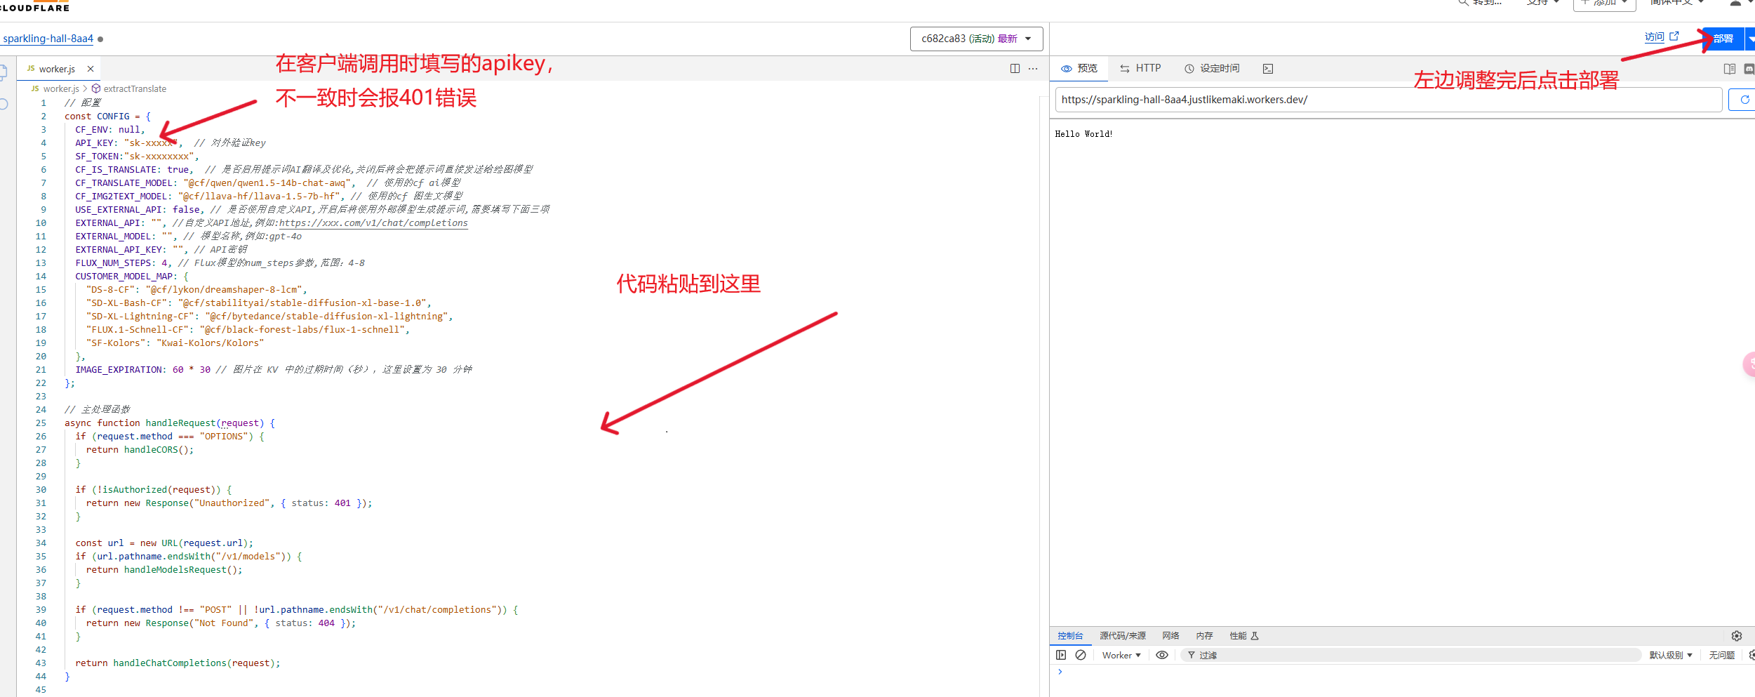The image size is (1755, 697).
Task: Toggle the console sidebar panel
Action: pyautogui.click(x=1061, y=655)
